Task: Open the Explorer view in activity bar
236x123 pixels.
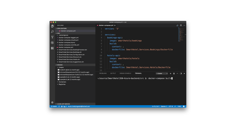Action: click(52, 26)
